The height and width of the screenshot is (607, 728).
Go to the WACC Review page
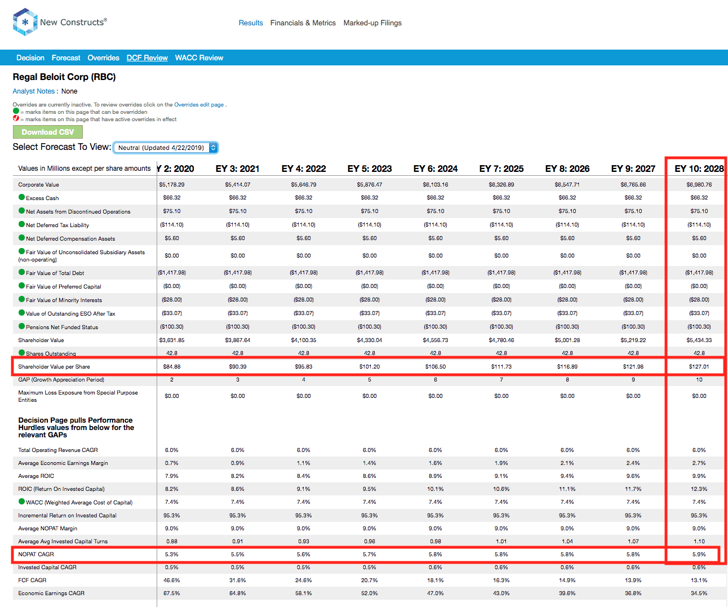[199, 58]
